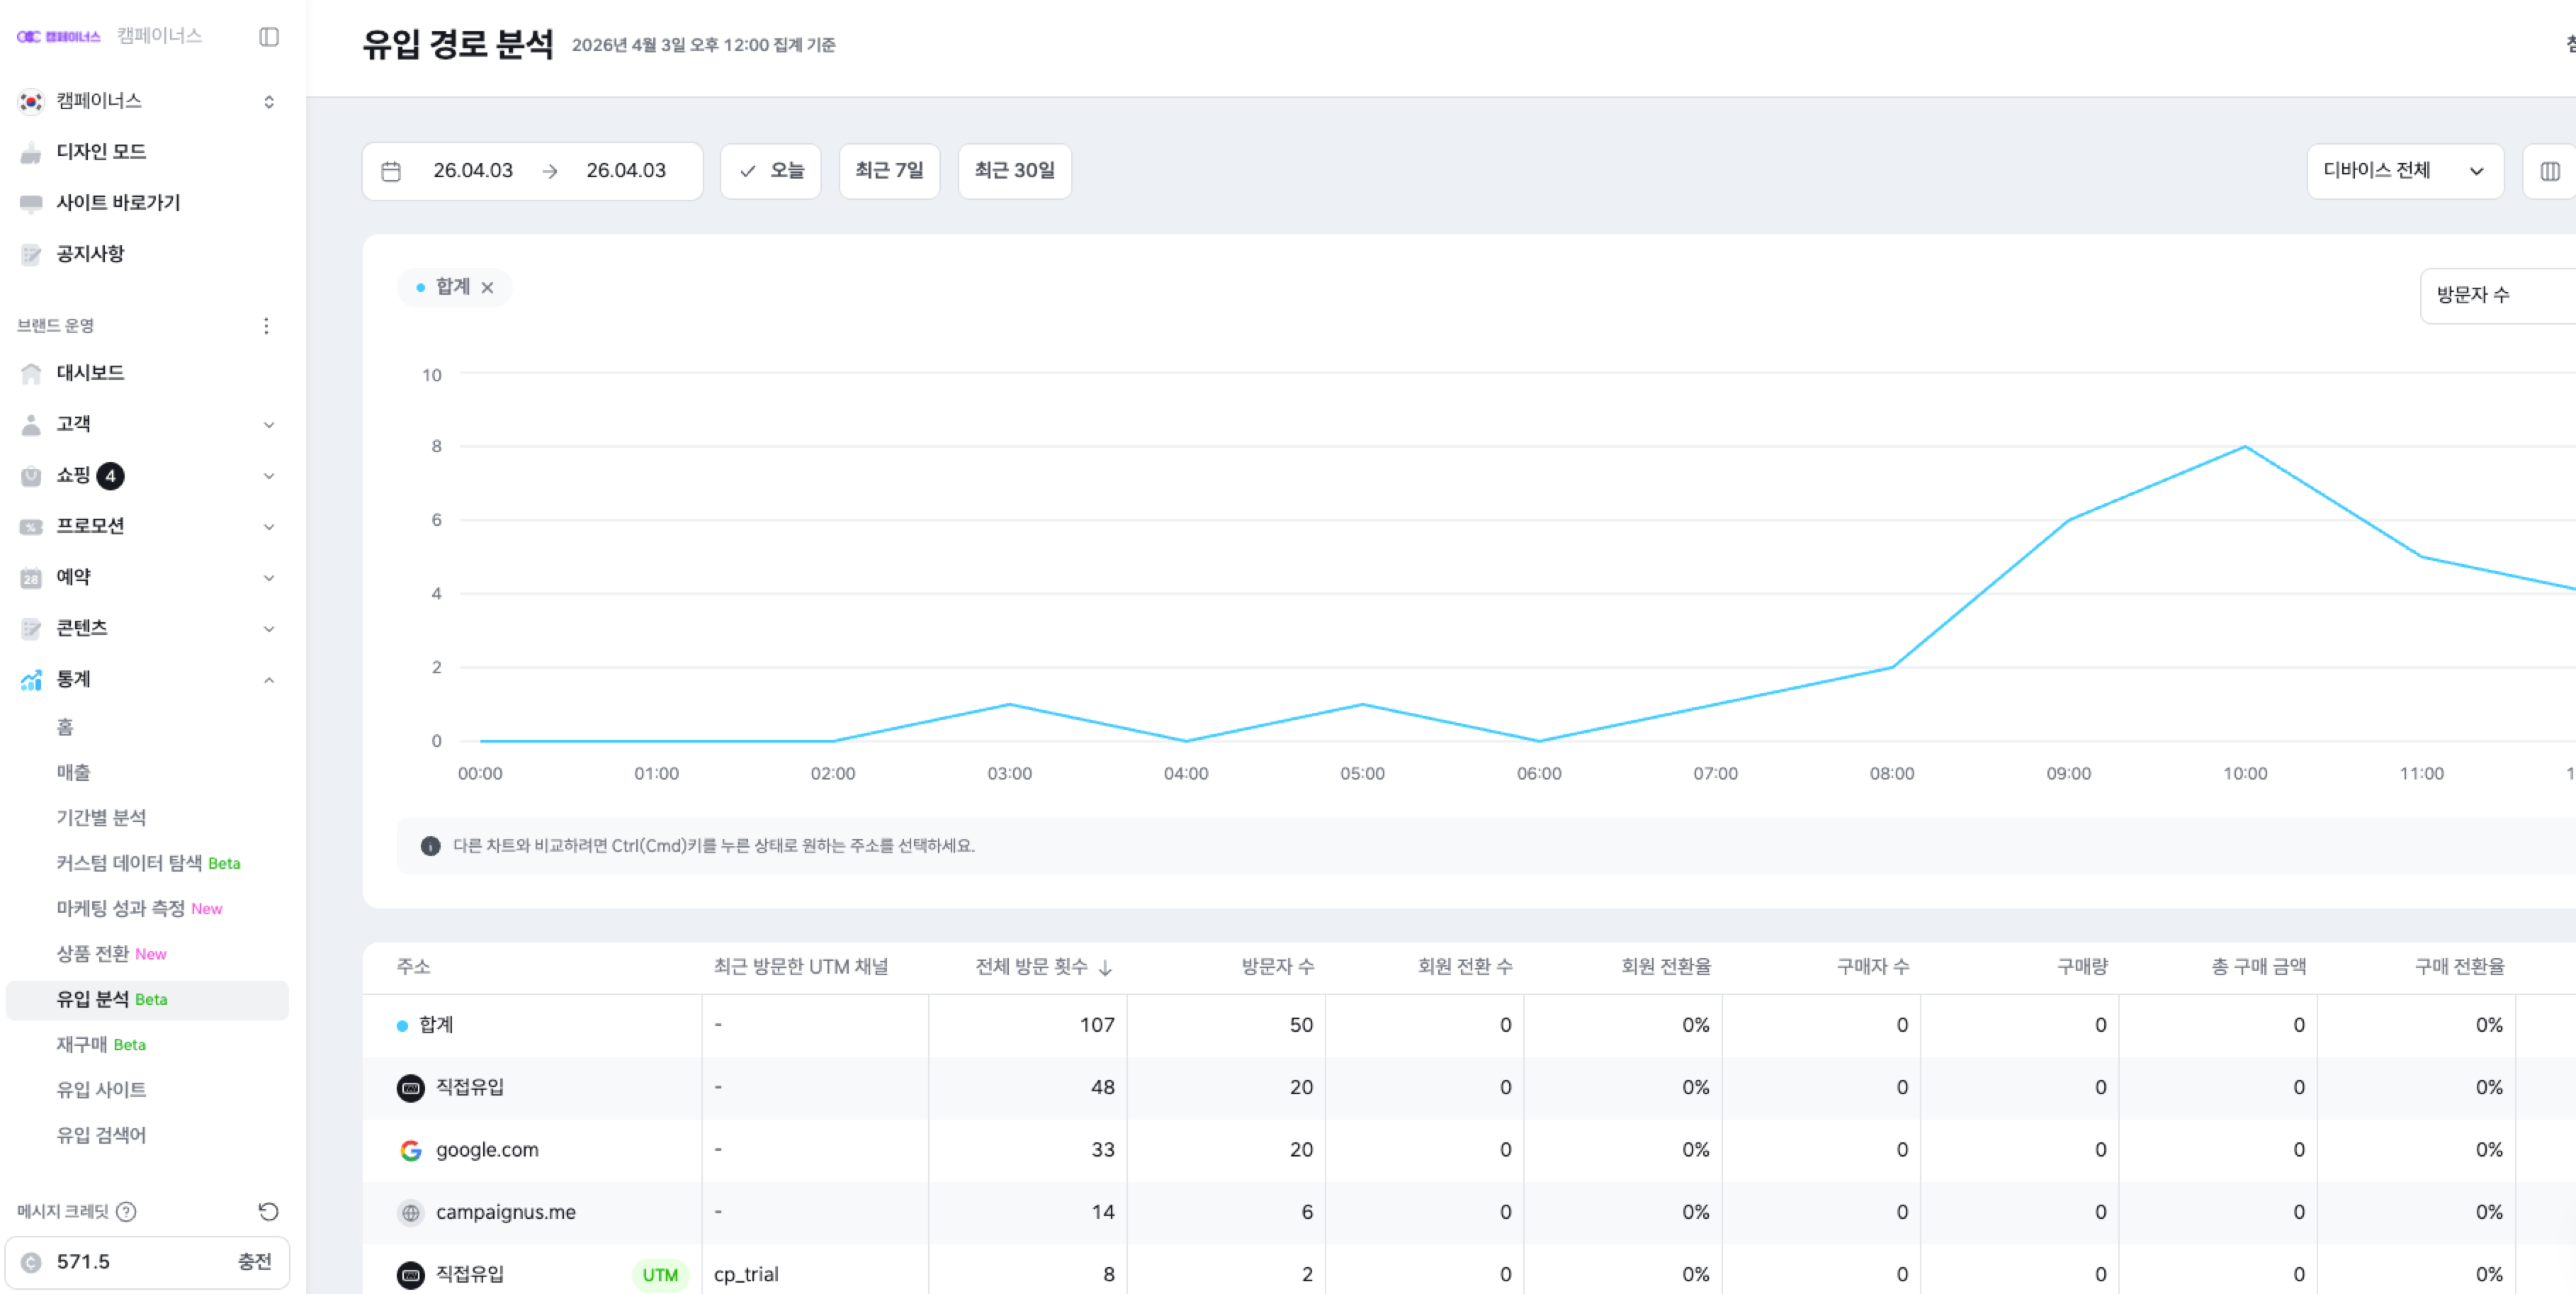Select the 최근 7일 range option
The image size is (2576, 1294).
point(888,171)
